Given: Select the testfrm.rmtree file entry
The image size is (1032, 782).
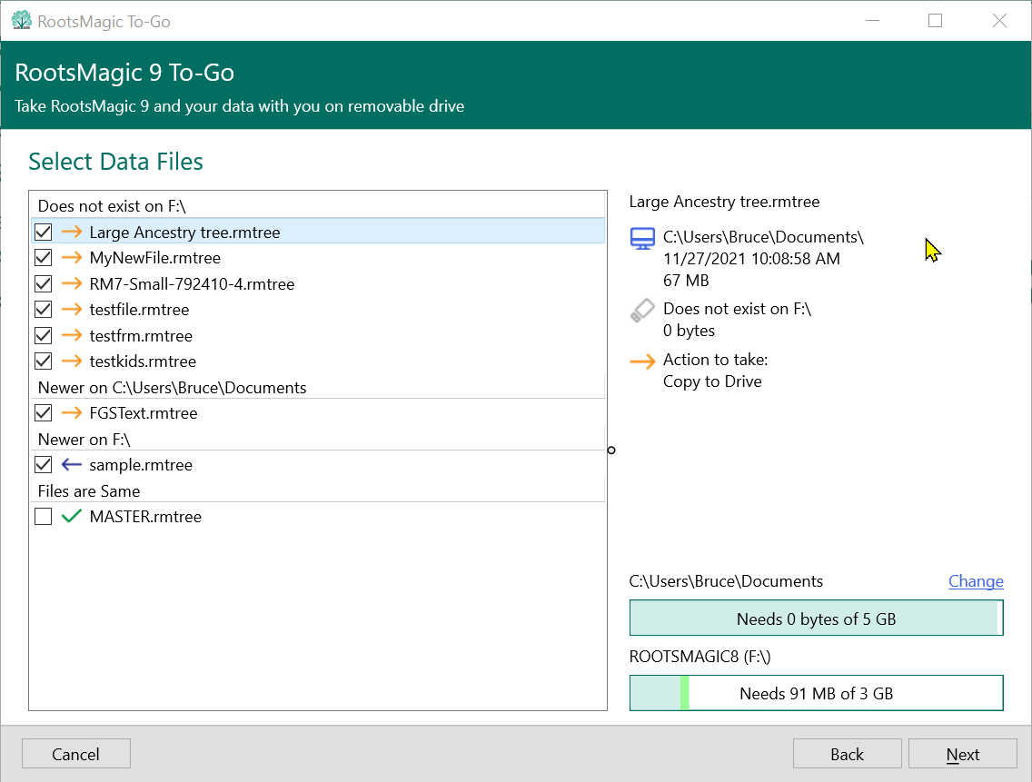Looking at the screenshot, I should 141,336.
